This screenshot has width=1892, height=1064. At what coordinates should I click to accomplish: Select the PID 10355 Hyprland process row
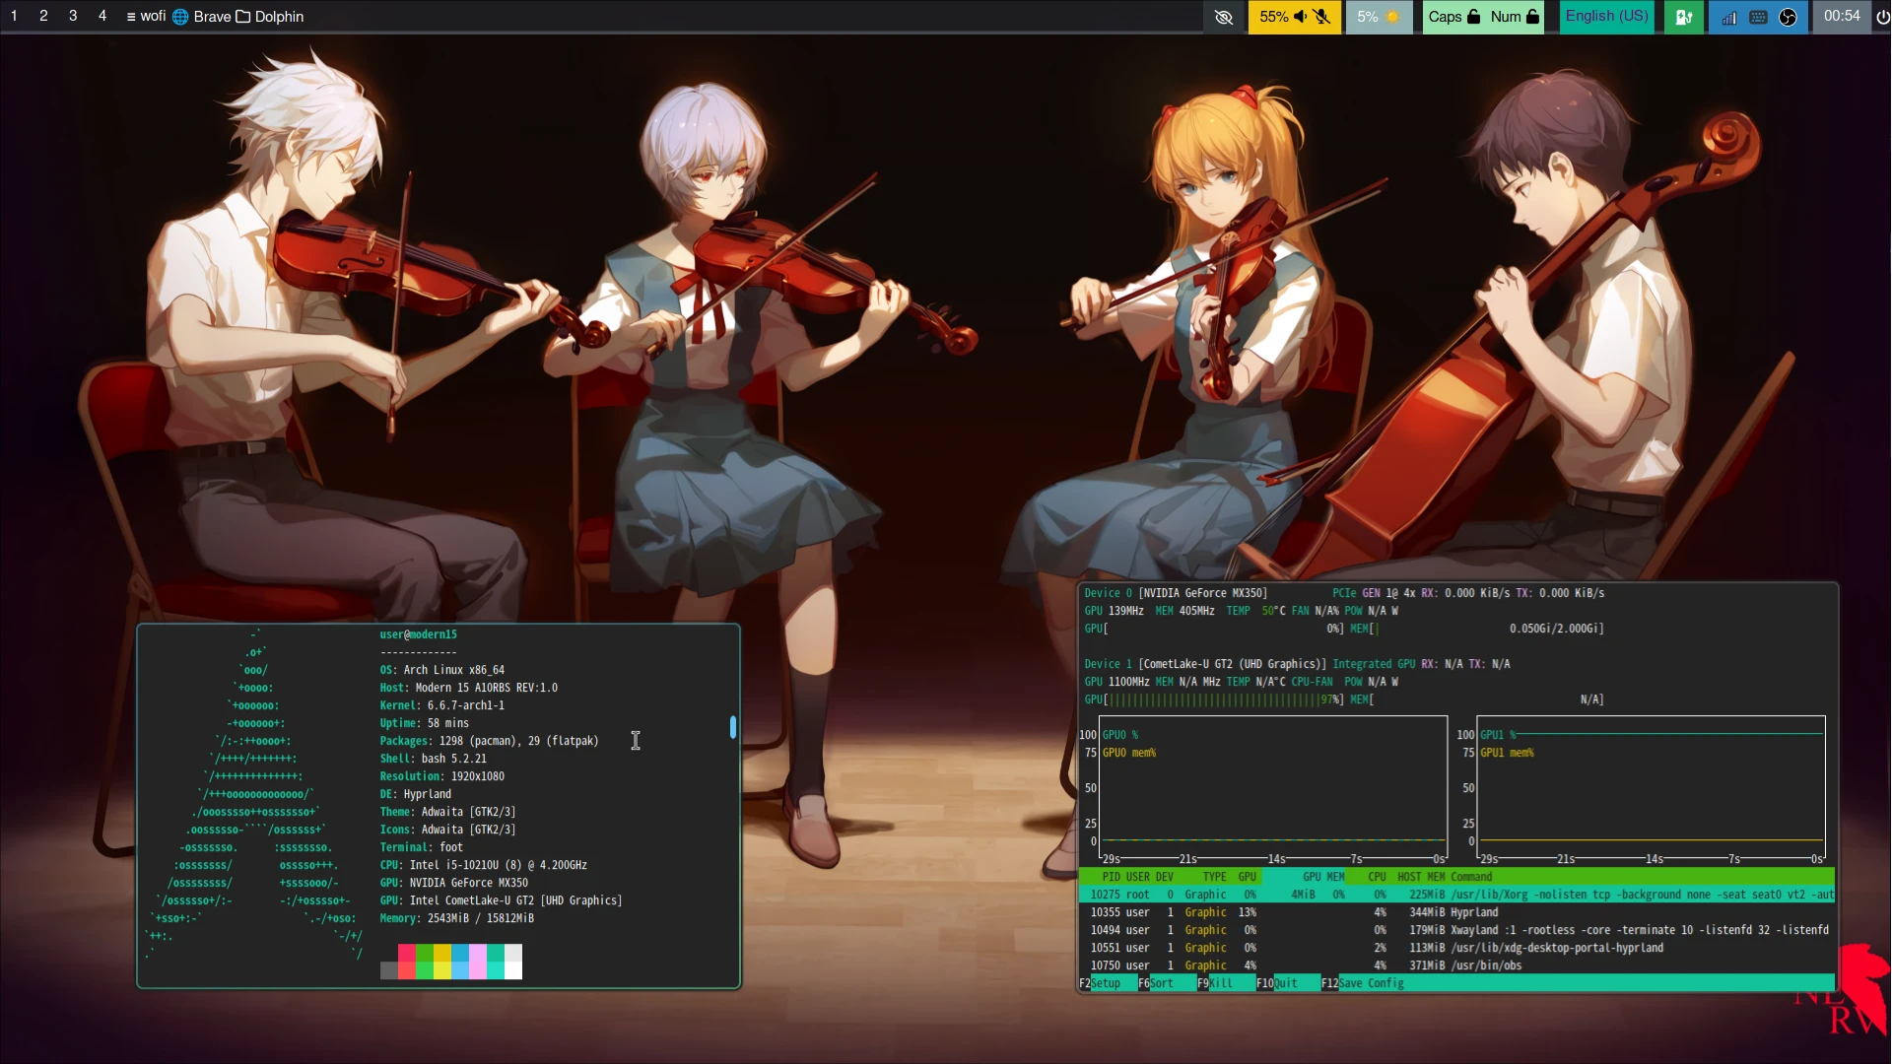point(1456,912)
